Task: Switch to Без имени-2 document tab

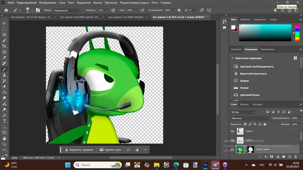Action: tap(80, 17)
